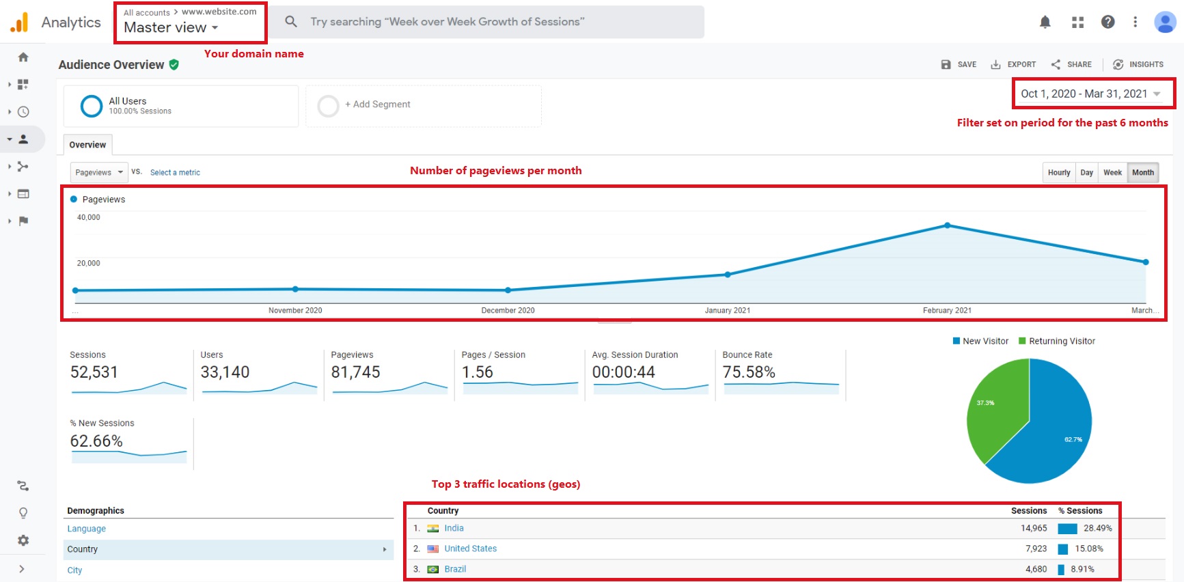Open the Google apps grid icon

(x=1077, y=22)
